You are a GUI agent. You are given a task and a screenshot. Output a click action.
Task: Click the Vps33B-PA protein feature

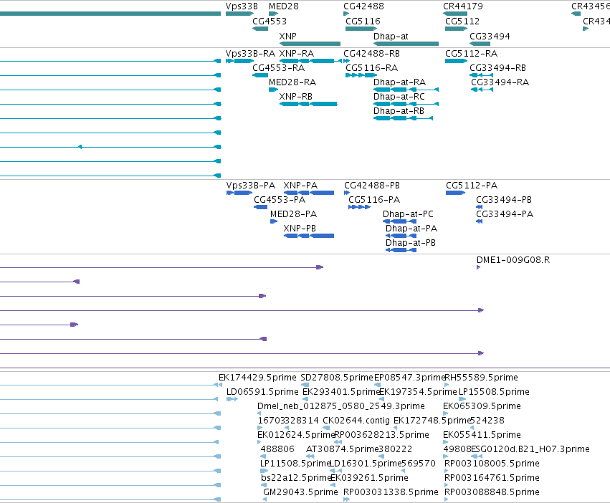[x=239, y=193]
